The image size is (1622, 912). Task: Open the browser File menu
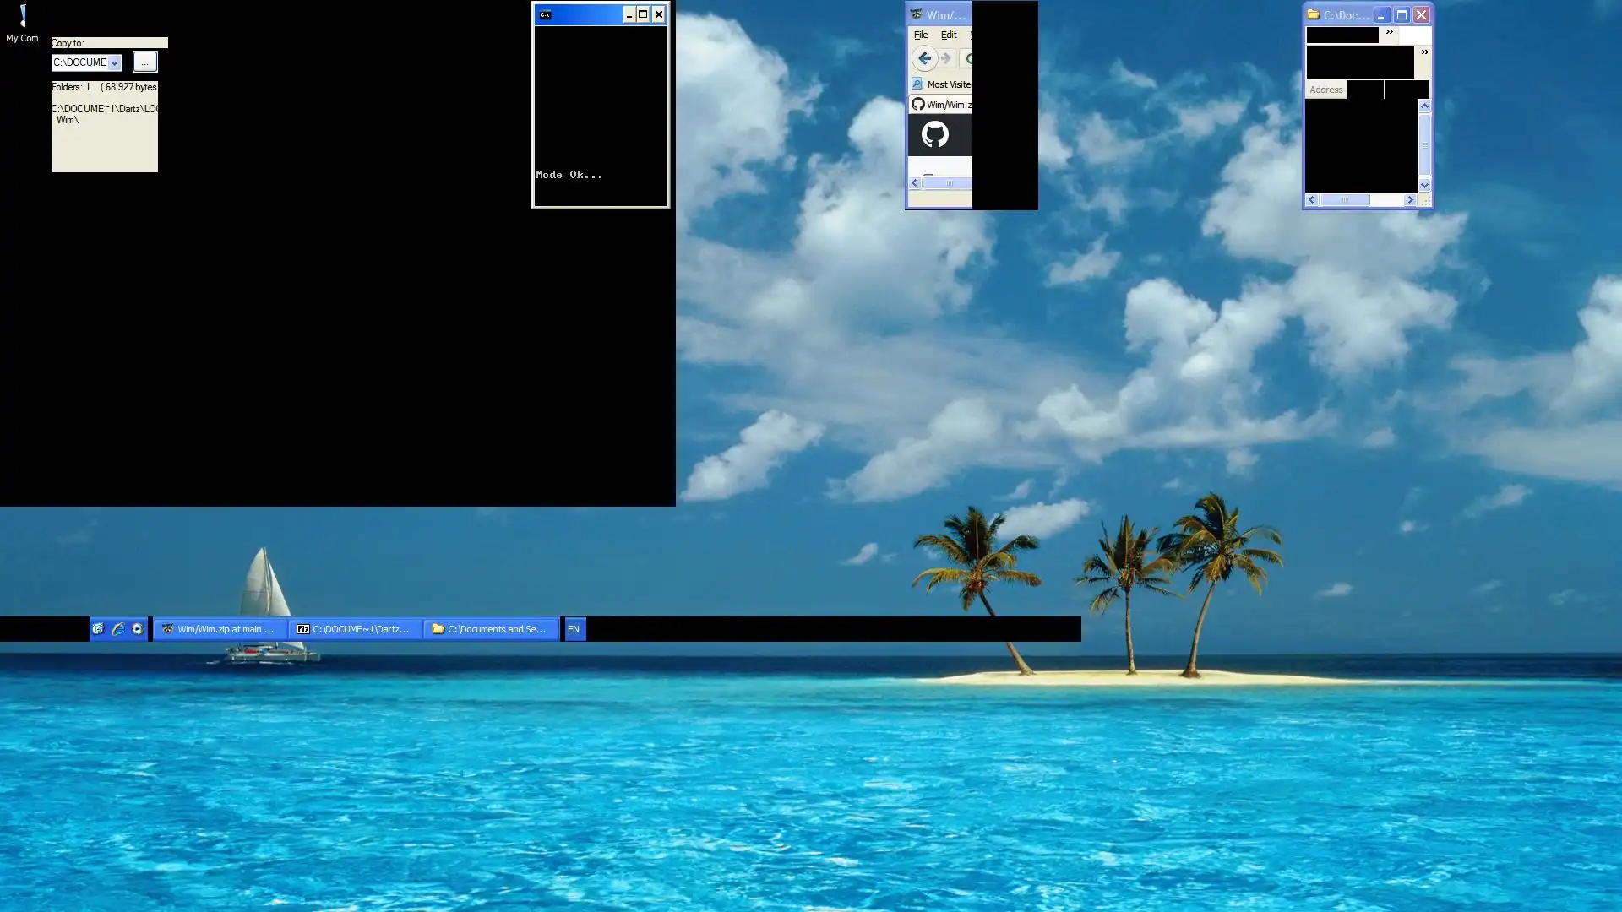click(921, 35)
